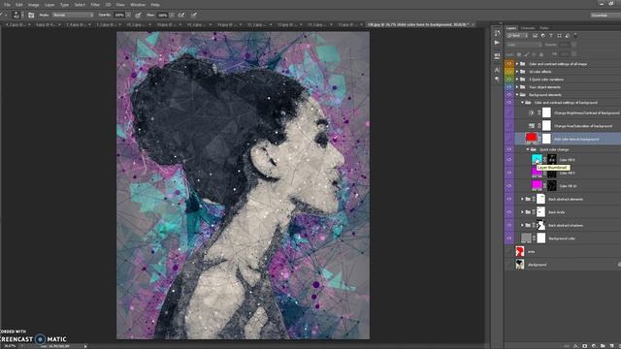This screenshot has width=621, height=349.
Task: Open the Image menu
Action: coord(33,5)
